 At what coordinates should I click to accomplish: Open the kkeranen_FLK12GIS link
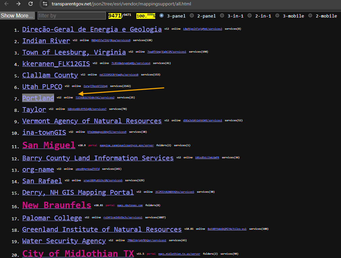[56, 64]
